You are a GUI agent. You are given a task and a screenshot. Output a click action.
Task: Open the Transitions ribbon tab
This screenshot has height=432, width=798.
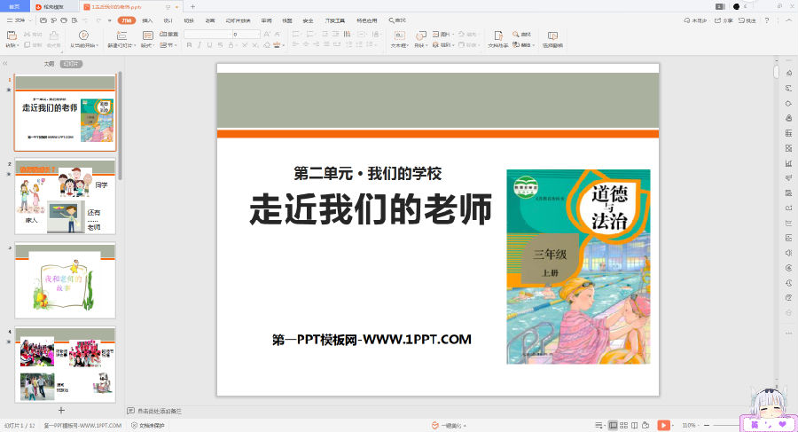pyautogui.click(x=189, y=20)
